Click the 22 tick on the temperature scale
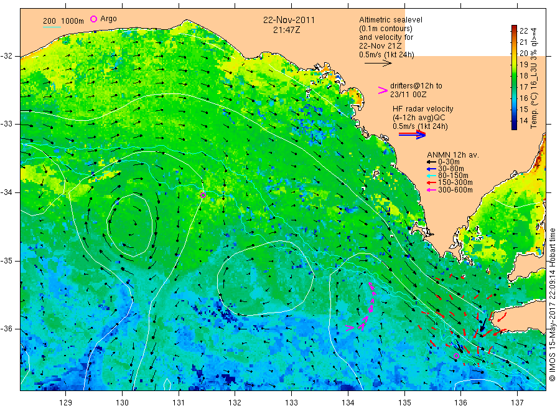The image size is (560, 411). pos(523,31)
